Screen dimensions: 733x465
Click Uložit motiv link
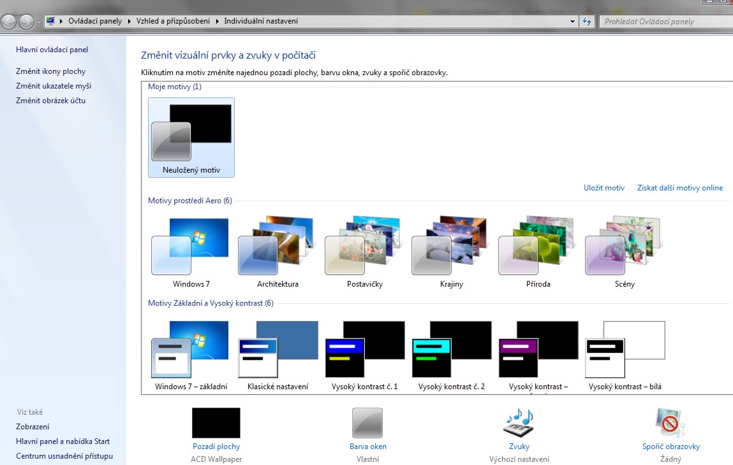(x=604, y=188)
